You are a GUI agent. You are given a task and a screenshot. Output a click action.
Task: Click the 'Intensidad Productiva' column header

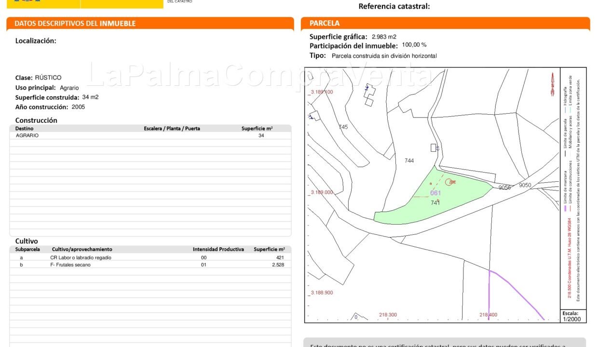[x=218, y=249]
